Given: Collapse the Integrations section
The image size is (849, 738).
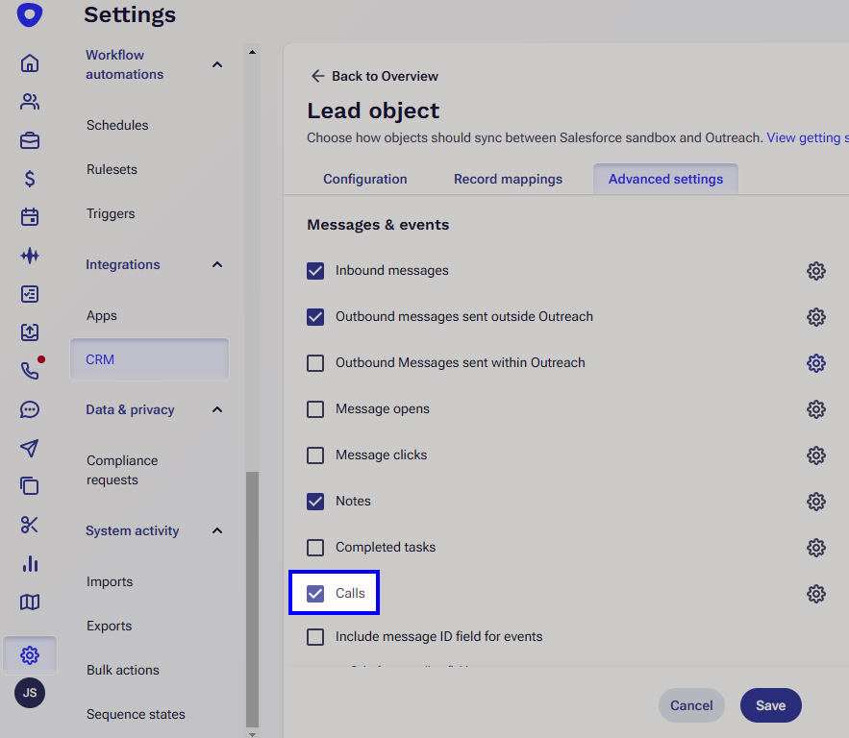Looking at the screenshot, I should 217,263.
